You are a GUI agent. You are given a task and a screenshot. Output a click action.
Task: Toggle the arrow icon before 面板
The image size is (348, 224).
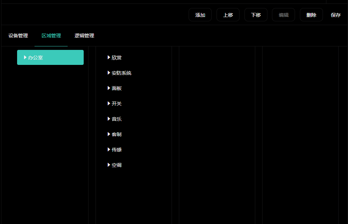(x=109, y=88)
